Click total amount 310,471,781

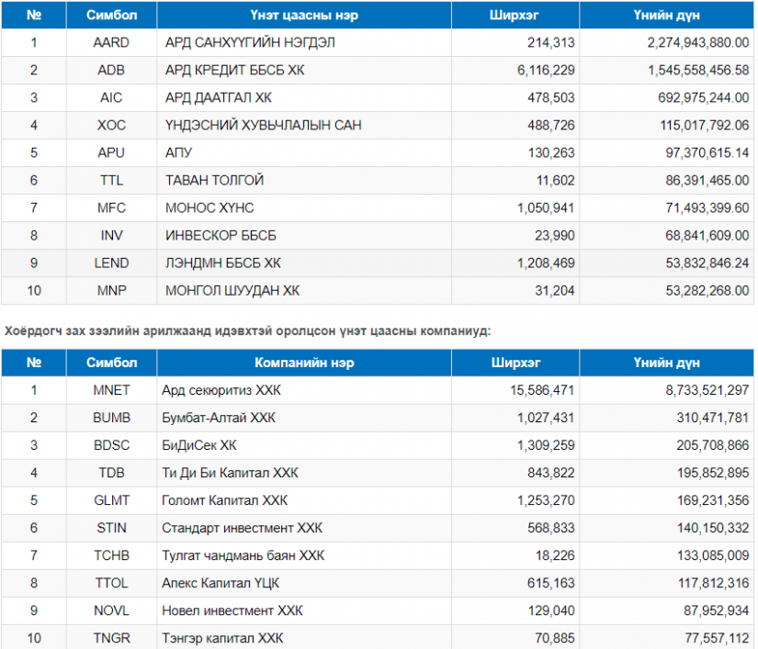point(713,417)
